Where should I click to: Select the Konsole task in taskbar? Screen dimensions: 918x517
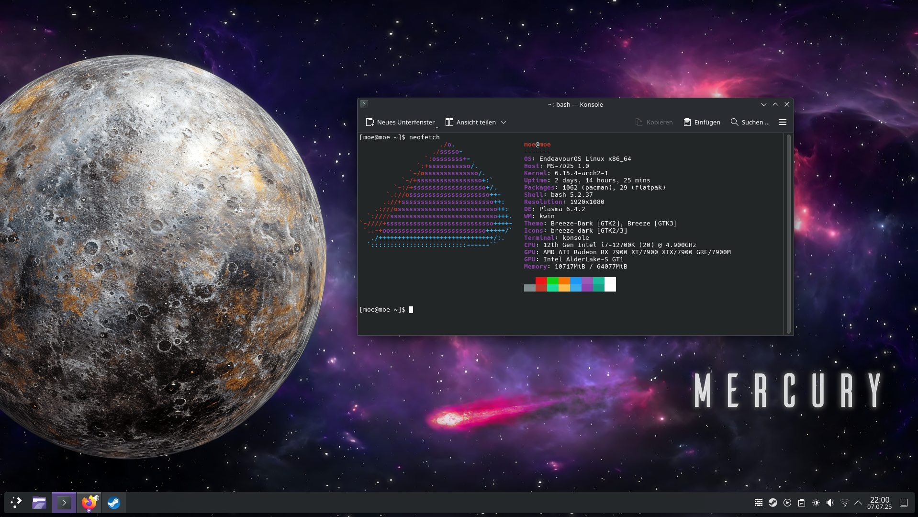click(64, 503)
